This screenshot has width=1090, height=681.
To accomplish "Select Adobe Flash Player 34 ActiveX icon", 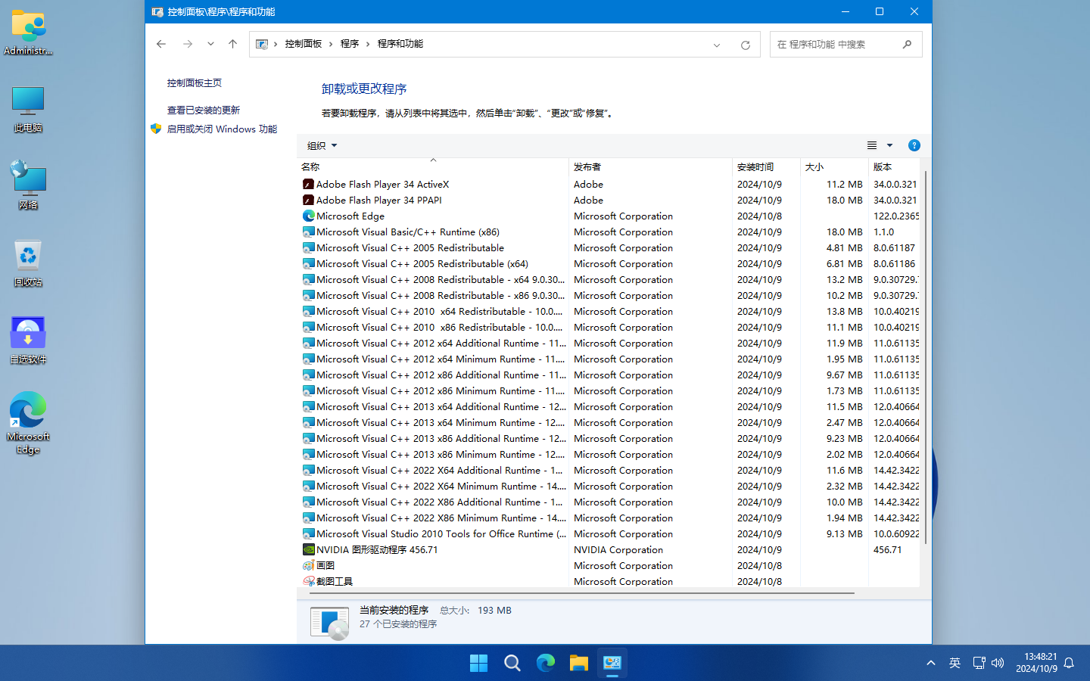I will pyautogui.click(x=308, y=184).
